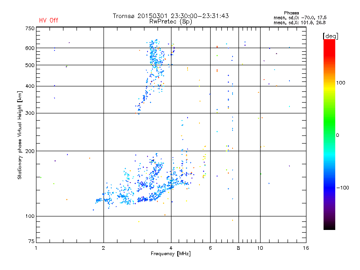The width and height of the screenshot is (360, 270).
Task: Click the y-axis tick '750'
Action: pyautogui.click(x=30, y=28)
